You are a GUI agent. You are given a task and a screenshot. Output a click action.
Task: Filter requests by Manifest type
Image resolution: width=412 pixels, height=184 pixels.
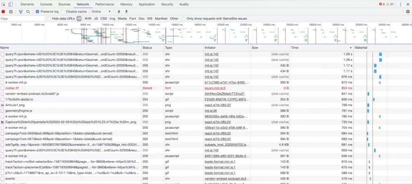161,19
